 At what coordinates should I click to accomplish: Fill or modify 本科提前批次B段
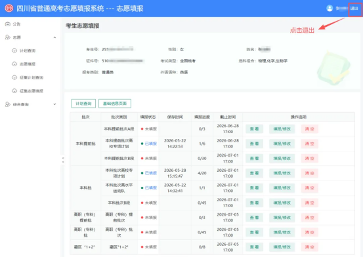pyautogui.click(x=282, y=159)
